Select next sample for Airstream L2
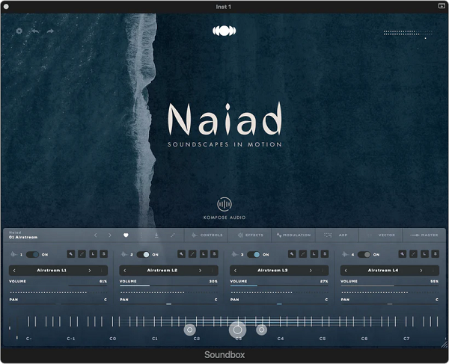 point(200,271)
